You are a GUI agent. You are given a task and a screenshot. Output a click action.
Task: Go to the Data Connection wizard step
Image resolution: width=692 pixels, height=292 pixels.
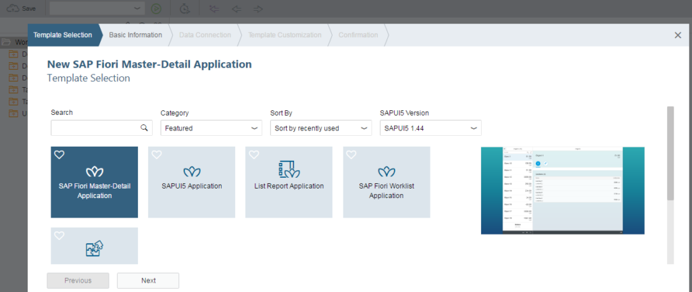pos(205,35)
